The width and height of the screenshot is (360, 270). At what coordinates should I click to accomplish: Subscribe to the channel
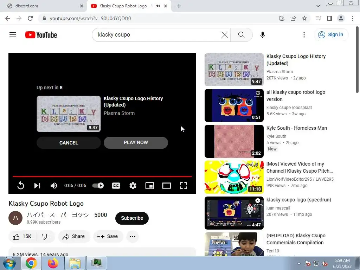tap(132, 218)
